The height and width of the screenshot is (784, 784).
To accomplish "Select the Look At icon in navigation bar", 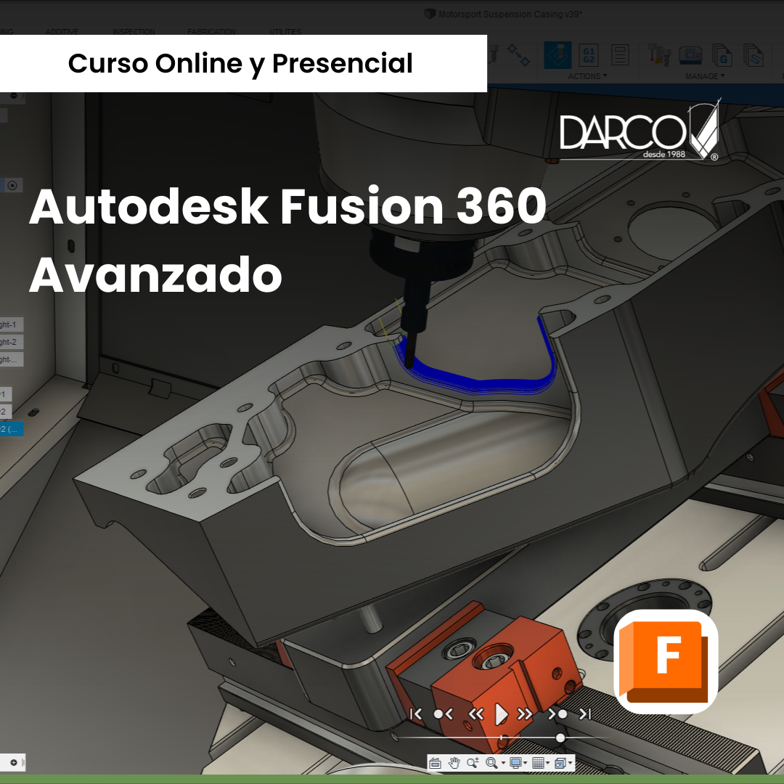I will coord(435,763).
